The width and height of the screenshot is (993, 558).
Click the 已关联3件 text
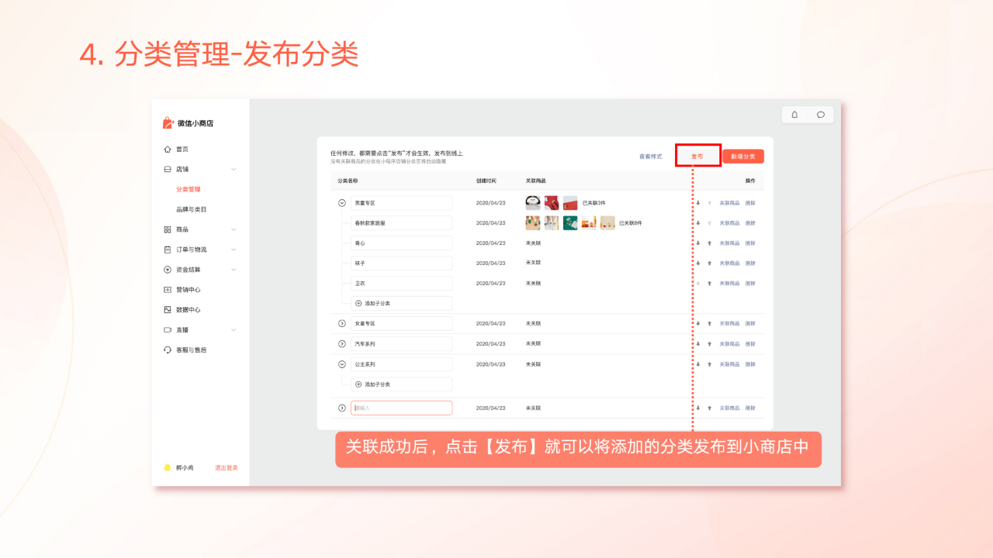coord(594,203)
